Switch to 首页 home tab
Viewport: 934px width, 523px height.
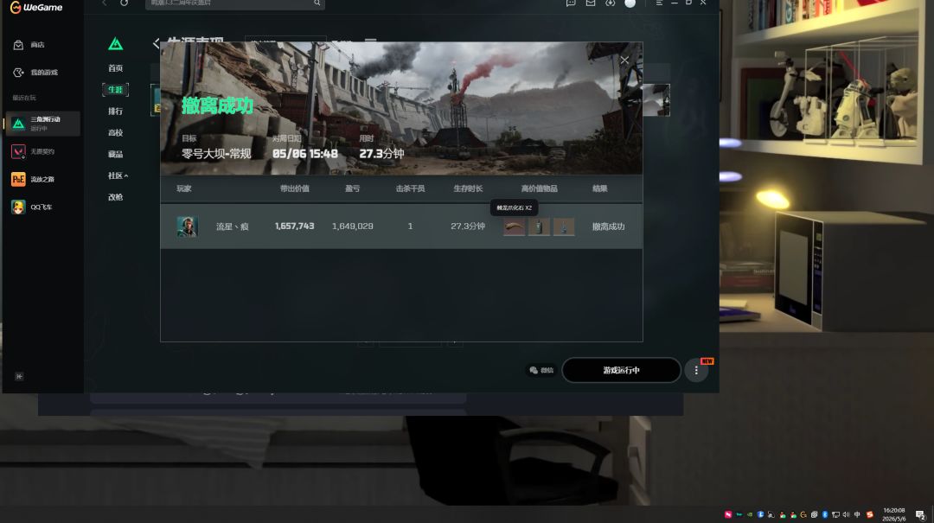coord(116,68)
